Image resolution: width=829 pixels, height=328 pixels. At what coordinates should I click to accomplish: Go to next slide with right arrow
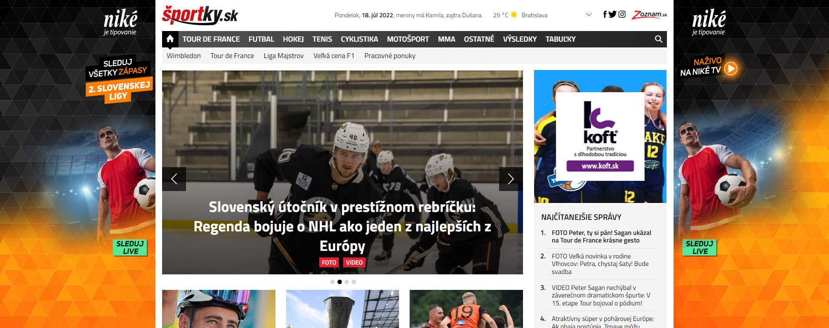(511, 179)
